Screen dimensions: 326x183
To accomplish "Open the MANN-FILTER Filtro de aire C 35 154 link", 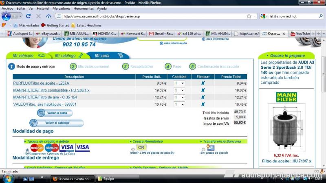I will (x=45, y=97).
